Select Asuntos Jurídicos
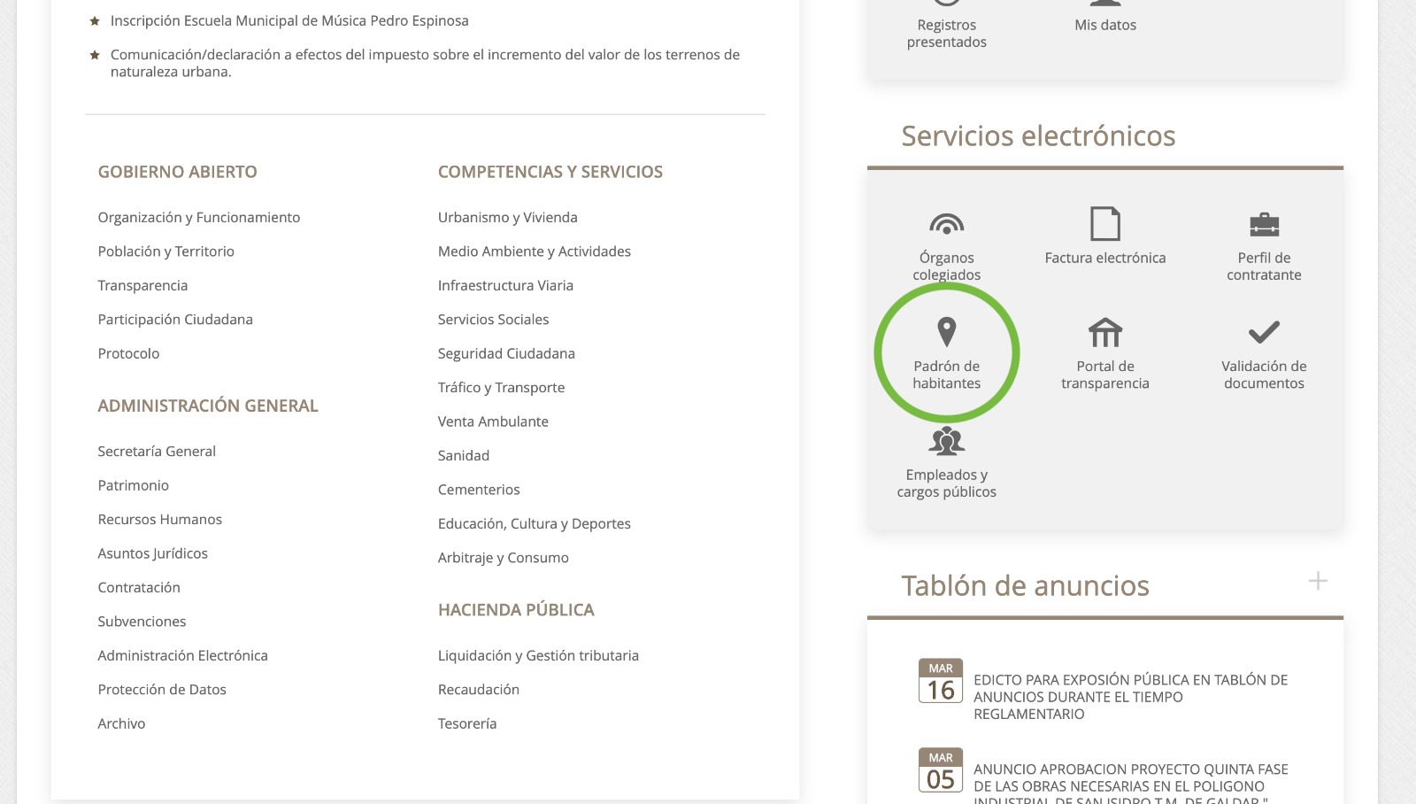The height and width of the screenshot is (804, 1416). (x=152, y=553)
